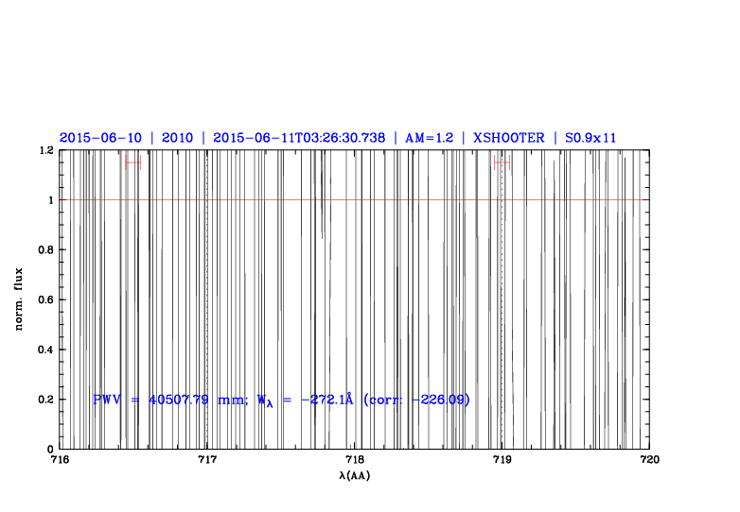Image resolution: width=740 pixels, height=512 pixels.
Task: Click the 0.2 tick label on y-axis
Action: click(x=44, y=400)
